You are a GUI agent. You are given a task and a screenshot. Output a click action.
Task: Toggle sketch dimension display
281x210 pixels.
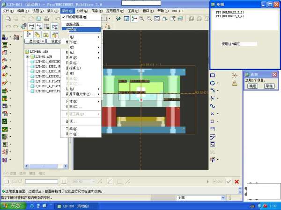tap(31, 27)
